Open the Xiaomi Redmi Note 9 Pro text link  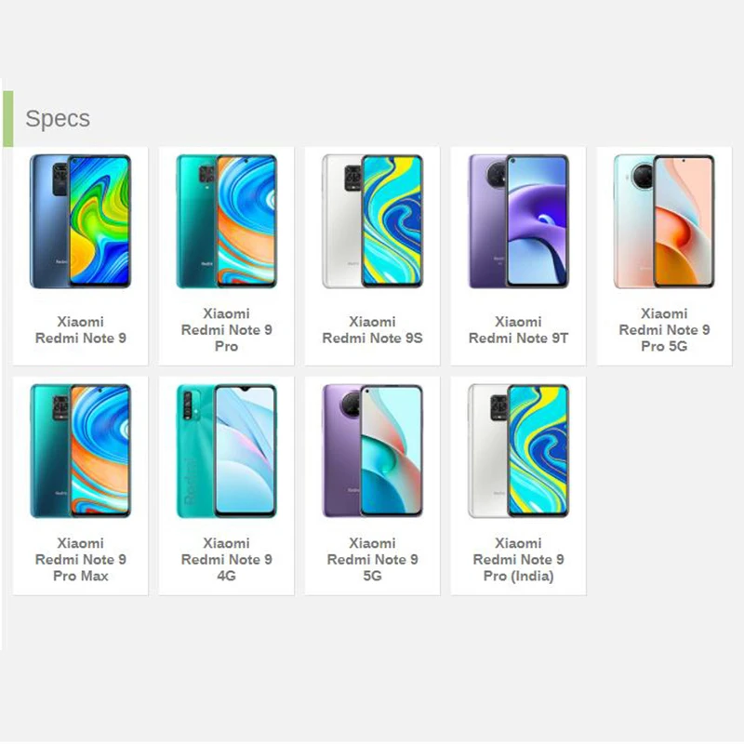click(x=226, y=330)
